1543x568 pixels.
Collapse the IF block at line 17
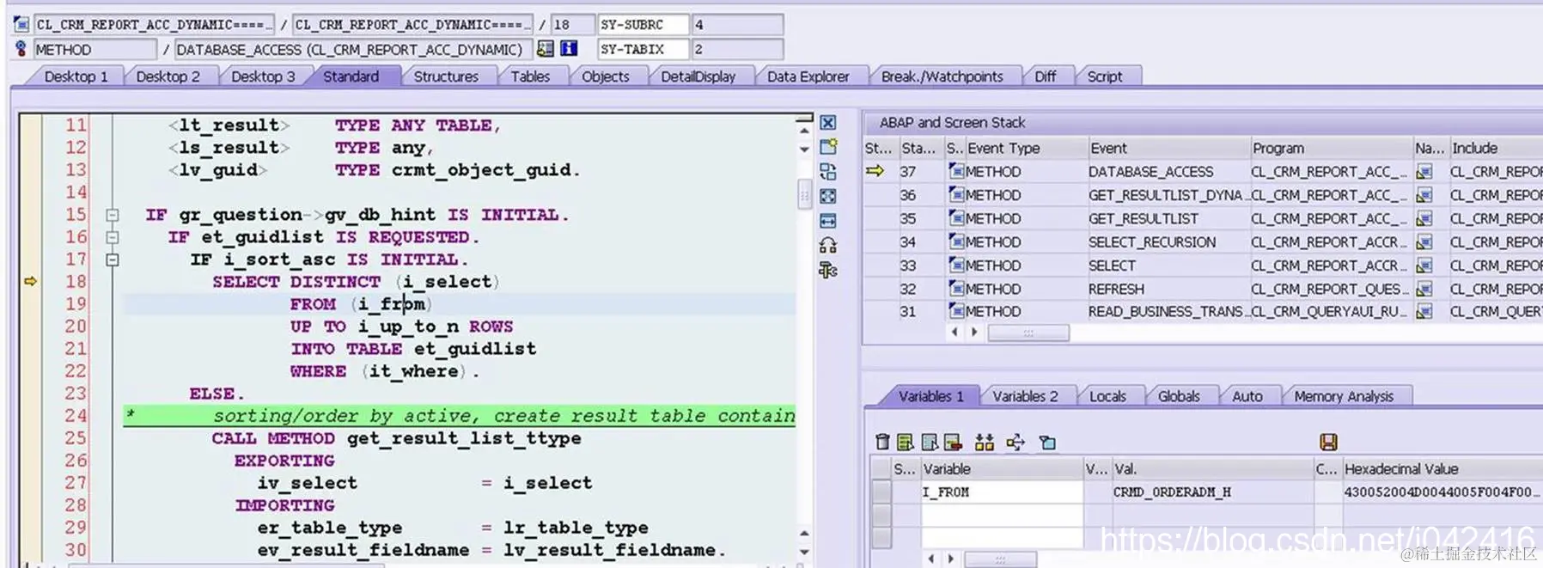pyautogui.click(x=112, y=260)
